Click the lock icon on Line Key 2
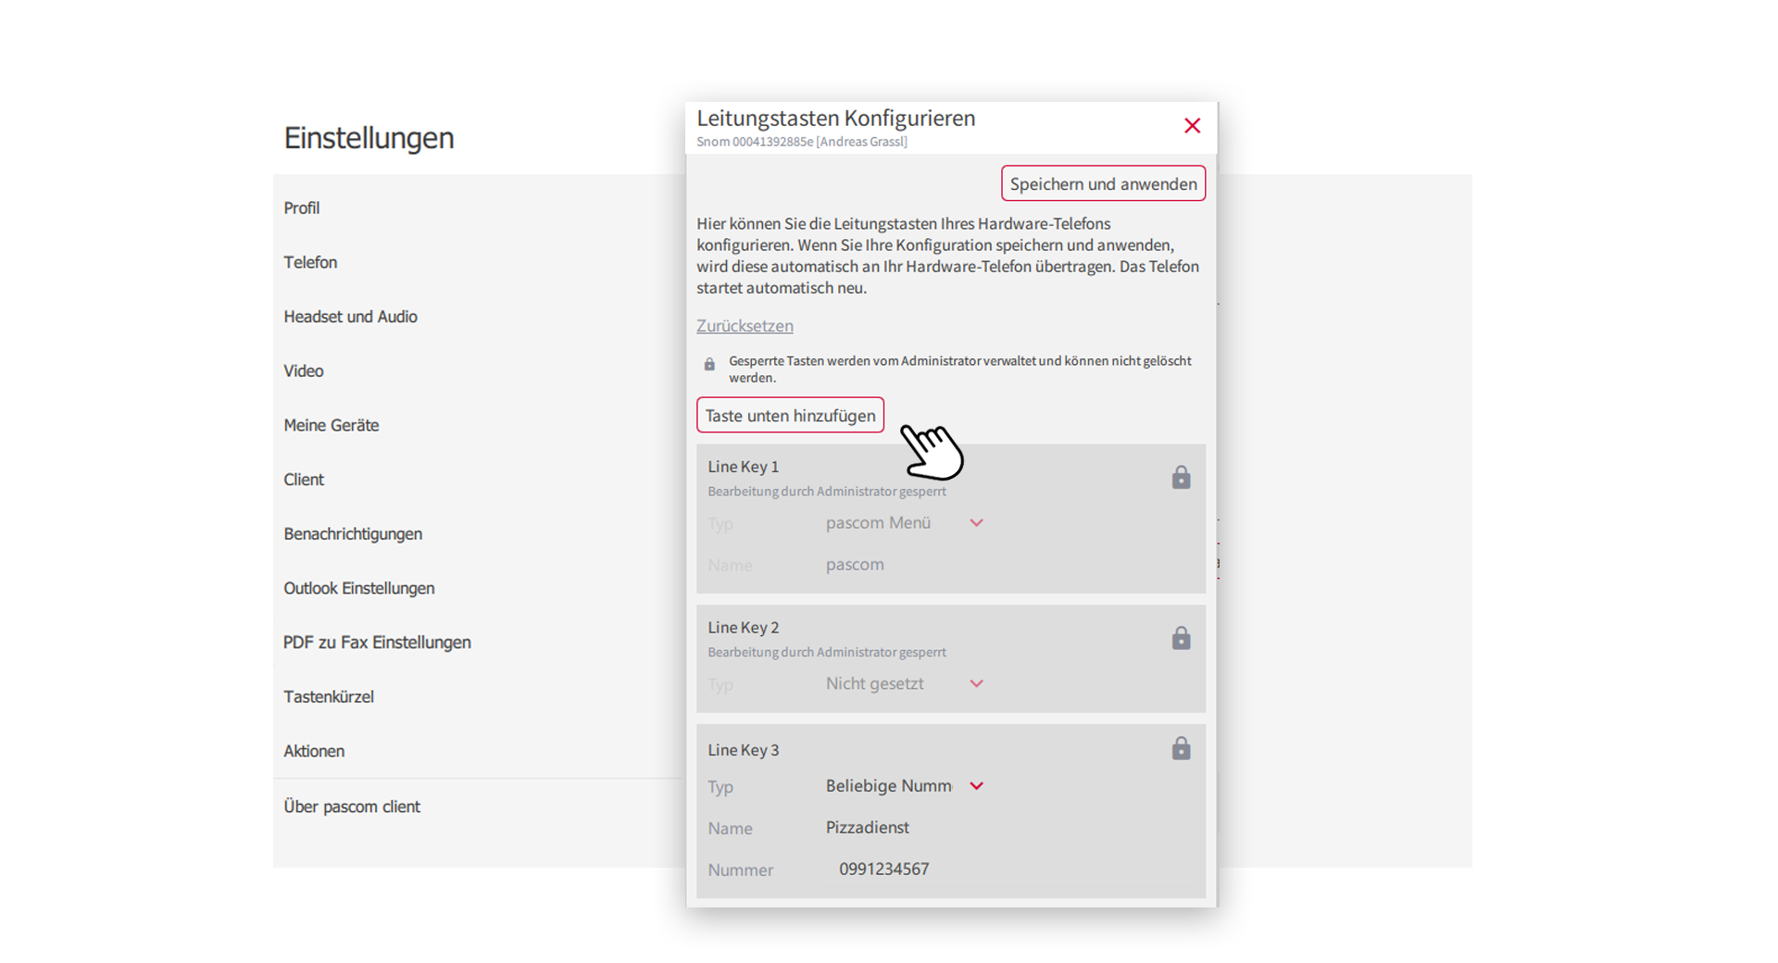The image size is (1778, 963). pyautogui.click(x=1181, y=638)
